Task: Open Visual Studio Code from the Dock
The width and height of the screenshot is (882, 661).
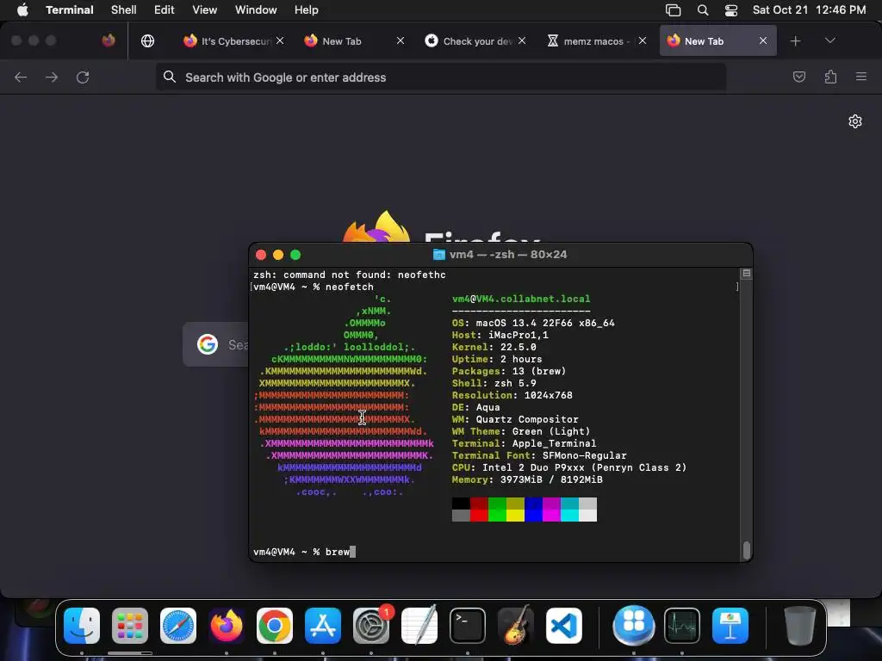Action: coord(563,626)
